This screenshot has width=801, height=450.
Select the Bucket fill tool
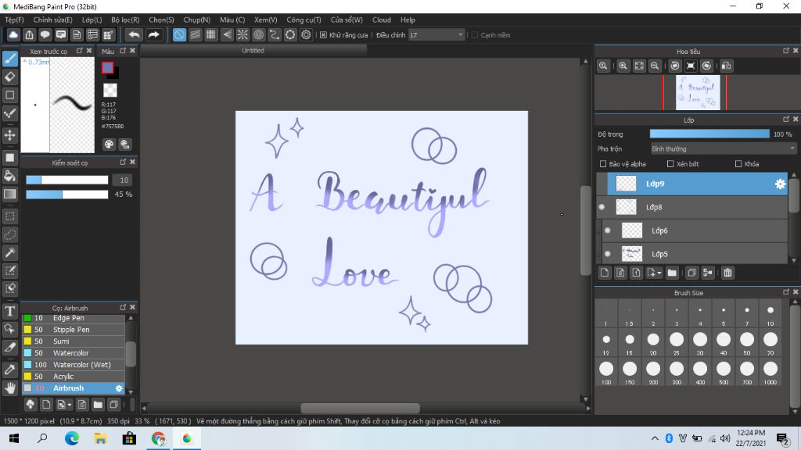point(9,176)
